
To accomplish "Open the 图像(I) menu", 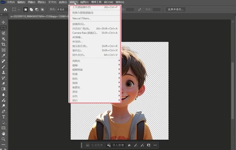I will coord(31,2).
